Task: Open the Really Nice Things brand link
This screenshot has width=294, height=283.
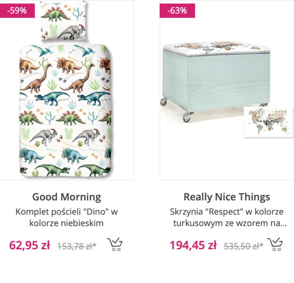Action: pyautogui.click(x=227, y=197)
